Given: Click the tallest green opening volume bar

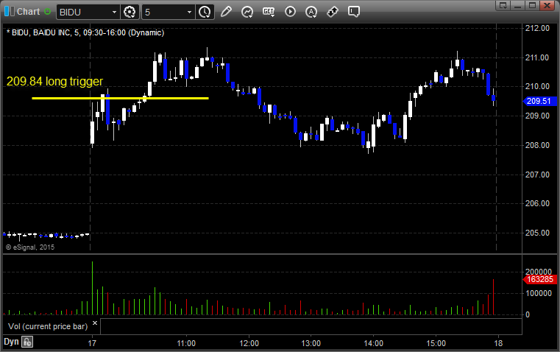Looking at the screenshot, I should pos(92,288).
